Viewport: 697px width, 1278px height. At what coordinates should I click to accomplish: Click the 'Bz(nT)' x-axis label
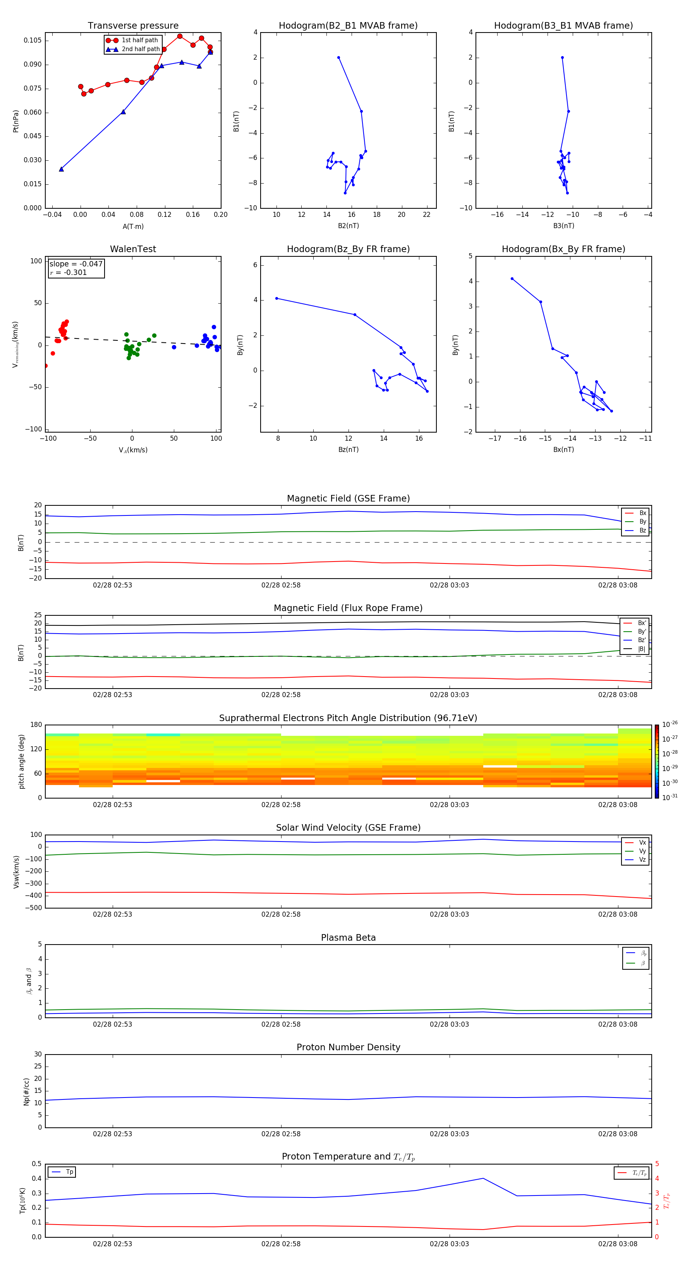[348, 450]
